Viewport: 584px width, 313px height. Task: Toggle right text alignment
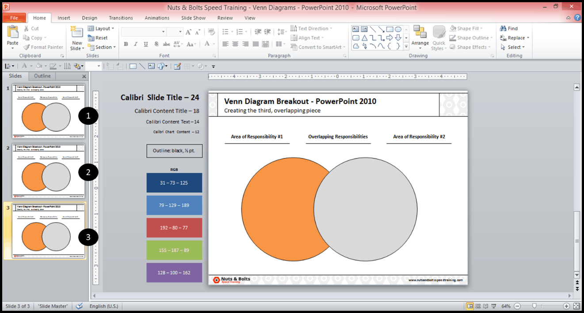click(x=245, y=44)
